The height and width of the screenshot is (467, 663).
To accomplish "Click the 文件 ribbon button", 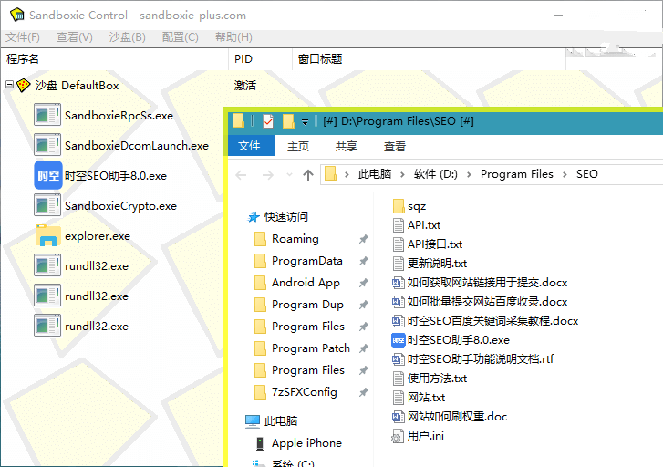I will (249, 146).
